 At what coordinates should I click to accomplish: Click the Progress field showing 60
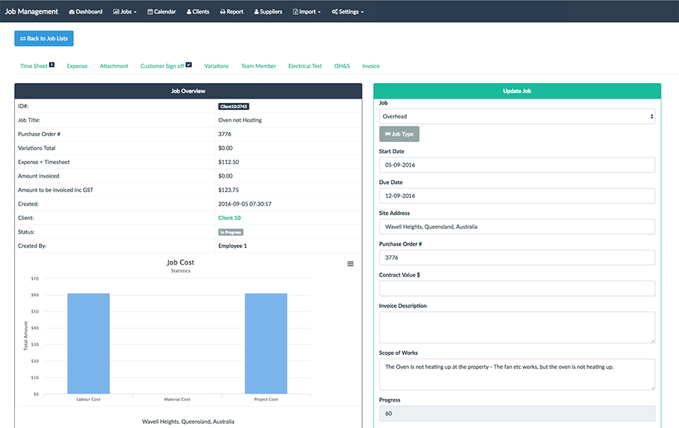[517, 413]
